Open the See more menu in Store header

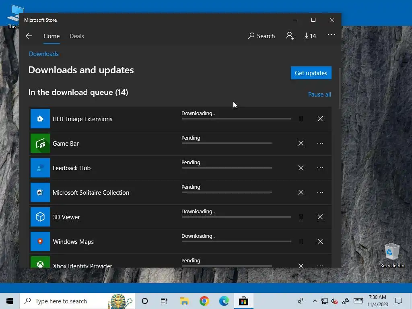coord(332,35)
